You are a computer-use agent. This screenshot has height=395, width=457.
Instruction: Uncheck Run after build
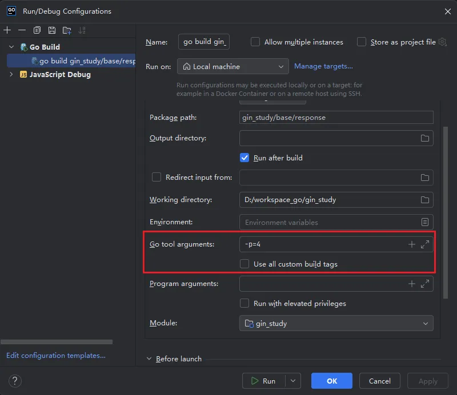244,158
